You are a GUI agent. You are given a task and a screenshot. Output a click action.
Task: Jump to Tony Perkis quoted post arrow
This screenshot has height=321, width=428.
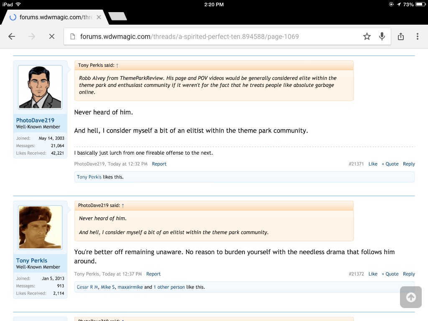click(117, 66)
